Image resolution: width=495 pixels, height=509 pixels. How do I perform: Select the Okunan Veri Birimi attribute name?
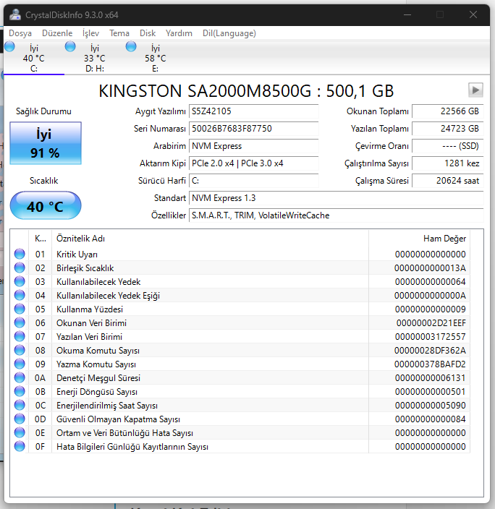coord(91,323)
